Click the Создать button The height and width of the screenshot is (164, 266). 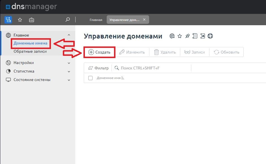click(x=99, y=52)
